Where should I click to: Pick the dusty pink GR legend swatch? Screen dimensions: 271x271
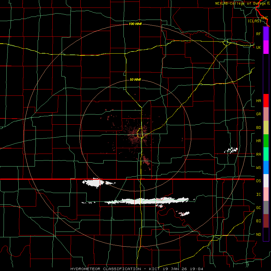[266, 114]
